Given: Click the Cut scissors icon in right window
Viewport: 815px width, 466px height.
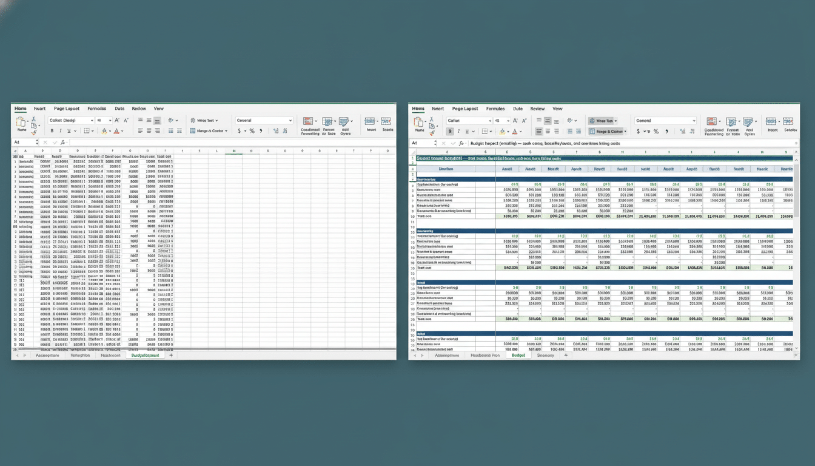Looking at the screenshot, I should pos(432,119).
